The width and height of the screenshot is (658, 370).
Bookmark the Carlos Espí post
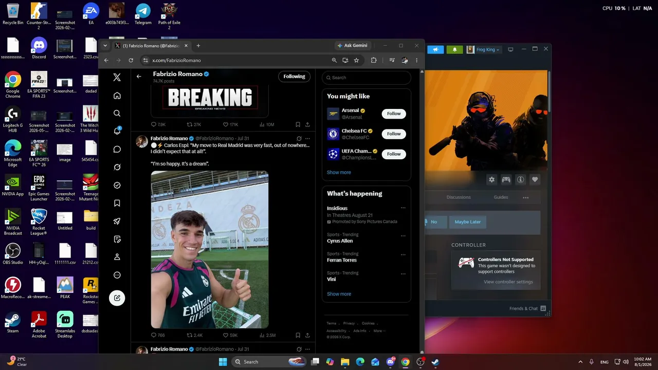coord(298,335)
